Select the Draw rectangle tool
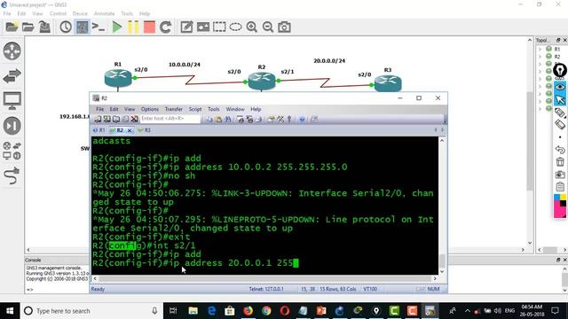The height and width of the screenshot is (319, 568). coord(219,27)
